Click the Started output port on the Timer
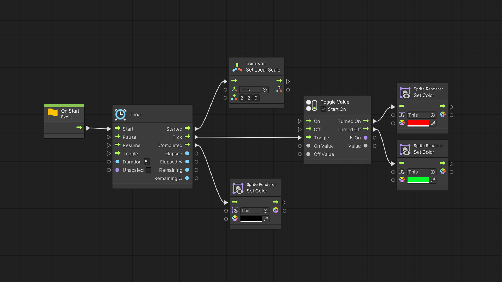The image size is (502, 282). coord(187,128)
